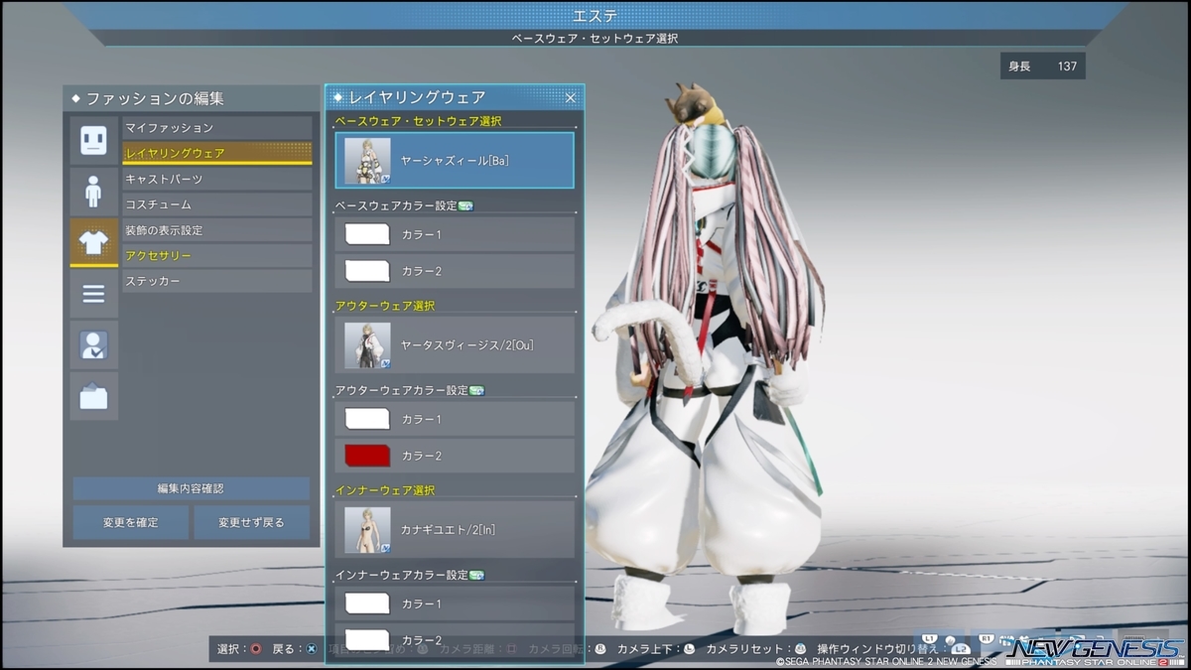Open マイファッション menu entry

tap(216, 128)
